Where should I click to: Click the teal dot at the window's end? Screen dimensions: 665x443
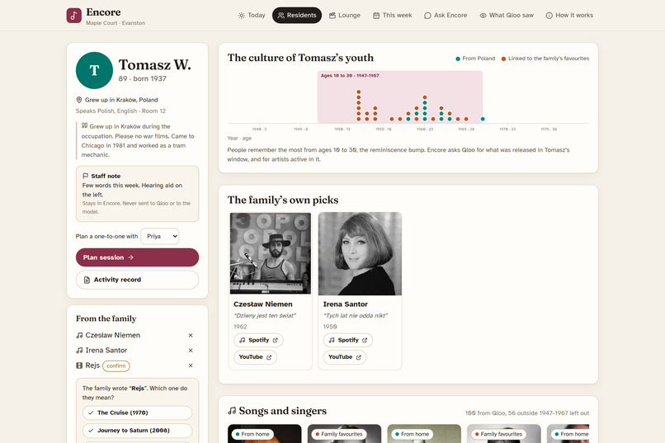483,119
